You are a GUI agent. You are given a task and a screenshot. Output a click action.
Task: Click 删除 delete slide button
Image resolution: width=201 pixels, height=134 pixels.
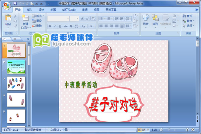click(37, 26)
